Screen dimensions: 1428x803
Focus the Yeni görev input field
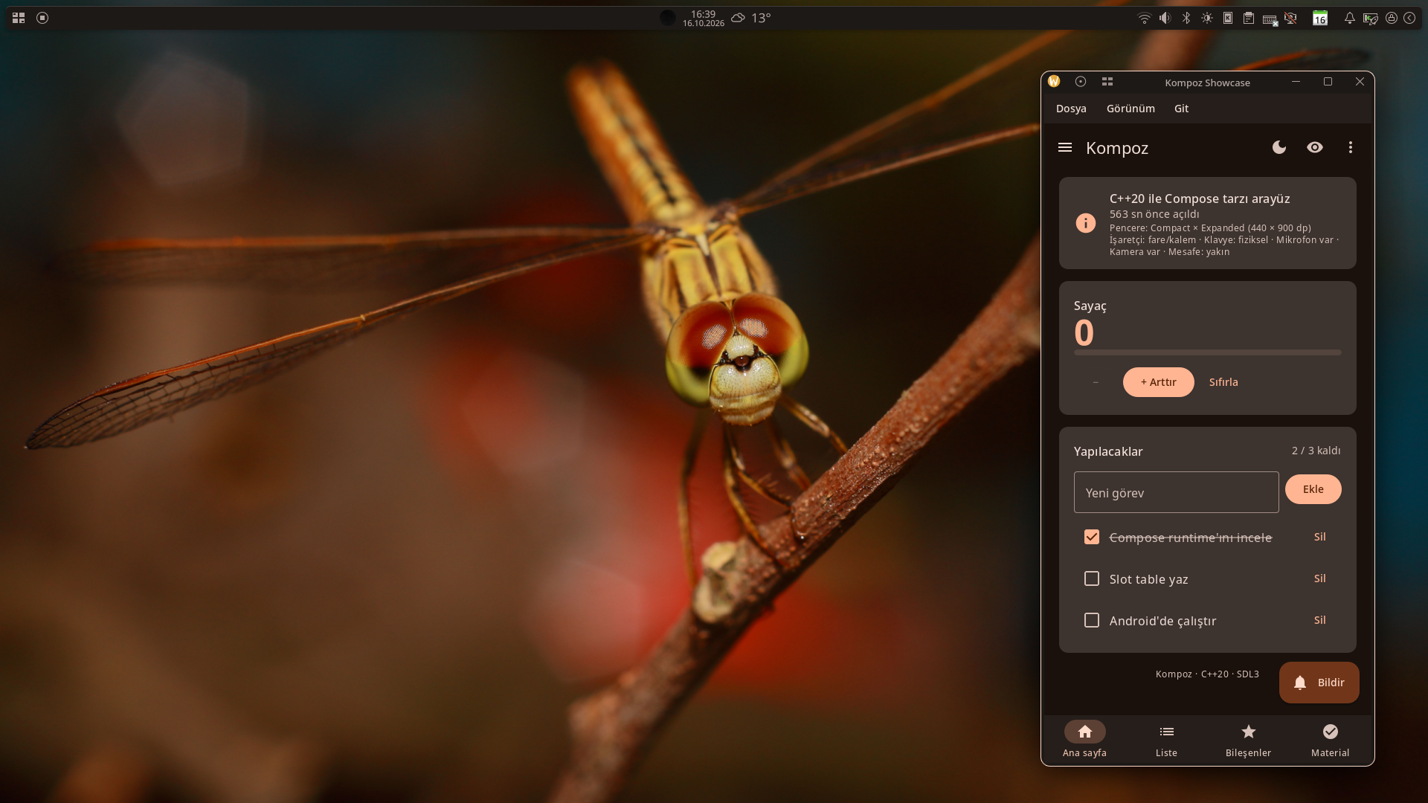[x=1176, y=492]
